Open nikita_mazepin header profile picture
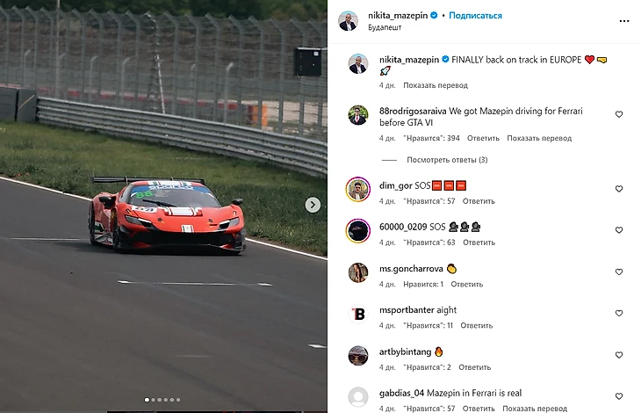The height and width of the screenshot is (413, 641). pyautogui.click(x=349, y=21)
